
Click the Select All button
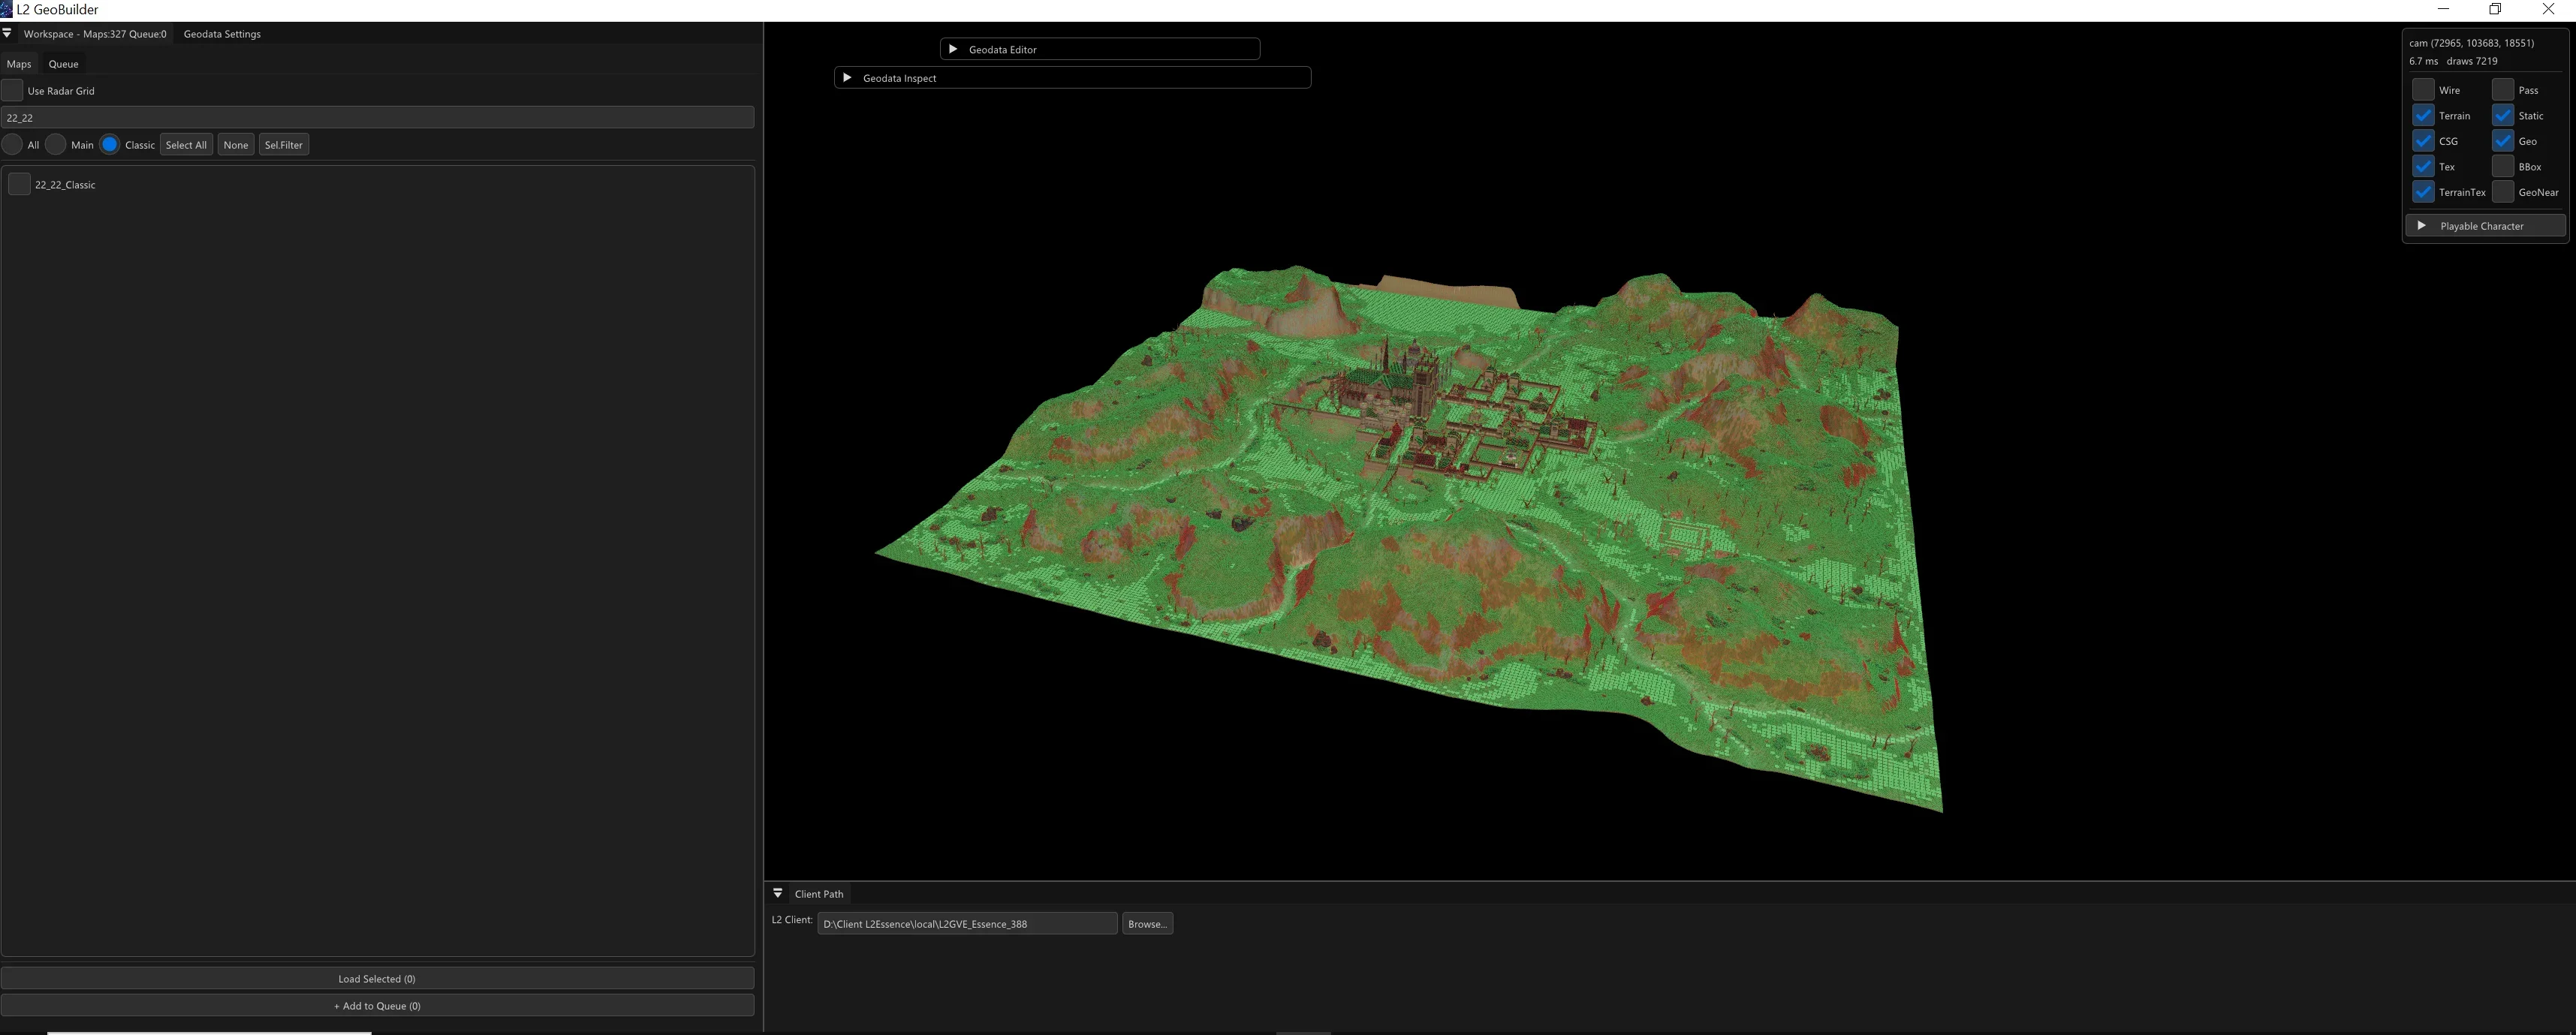(x=186, y=145)
